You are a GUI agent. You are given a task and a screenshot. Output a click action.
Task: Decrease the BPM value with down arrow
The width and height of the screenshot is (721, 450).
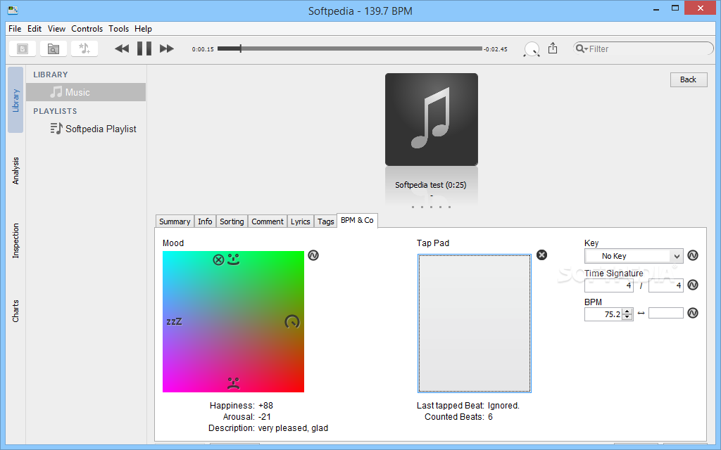pyautogui.click(x=627, y=317)
